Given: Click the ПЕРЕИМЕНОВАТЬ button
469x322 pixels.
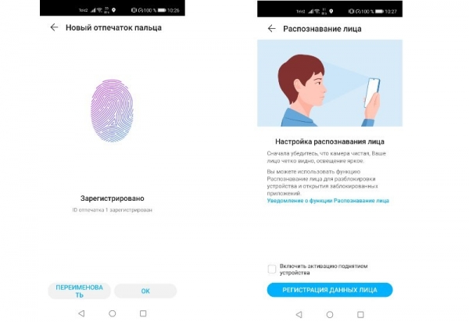Looking at the screenshot, I should point(79,291).
